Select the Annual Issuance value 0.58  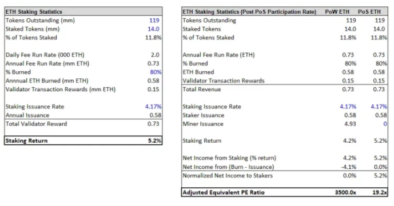pos(156,115)
